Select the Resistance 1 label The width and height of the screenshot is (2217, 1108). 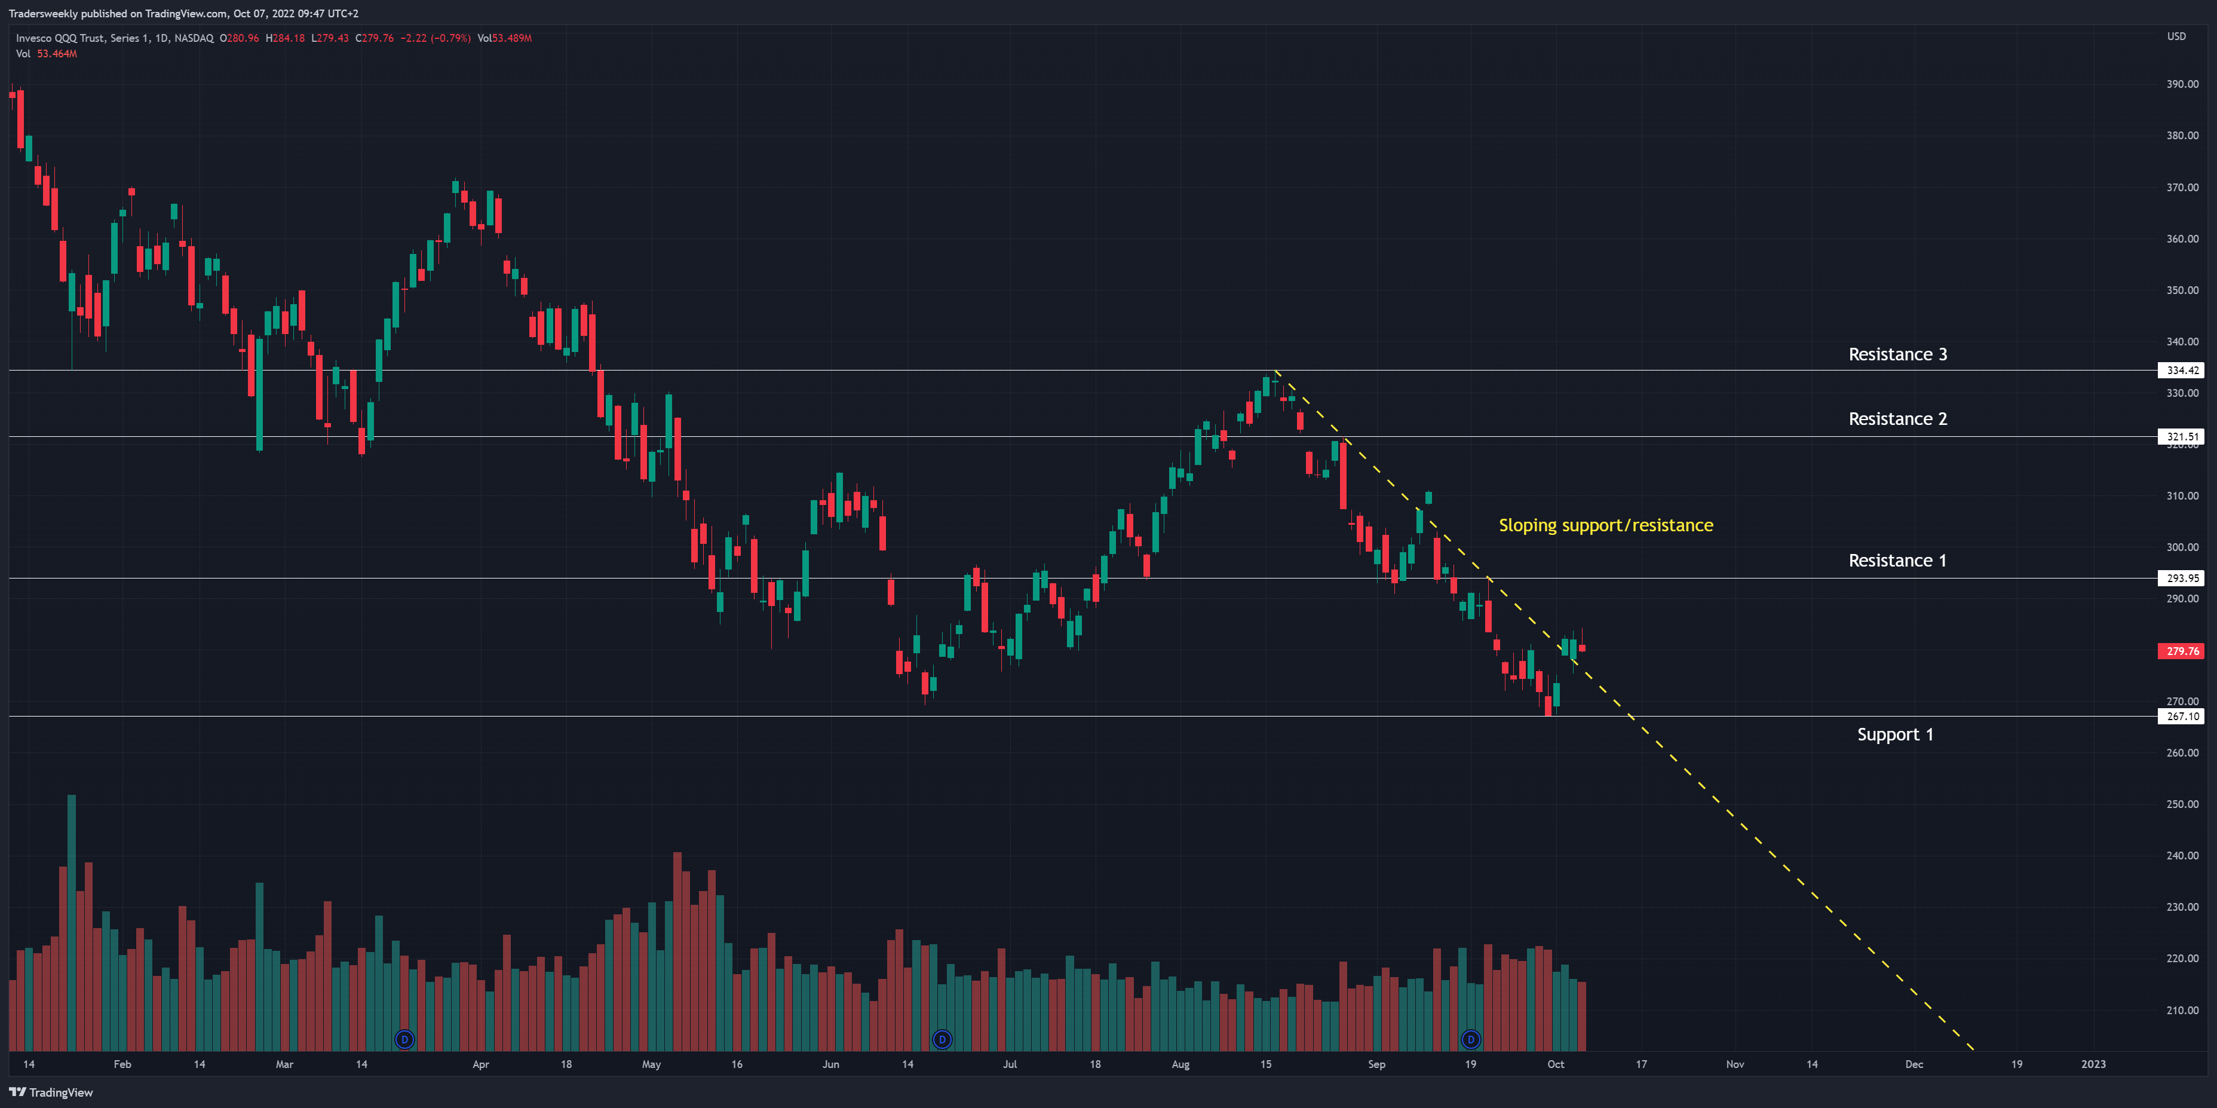coord(1897,561)
